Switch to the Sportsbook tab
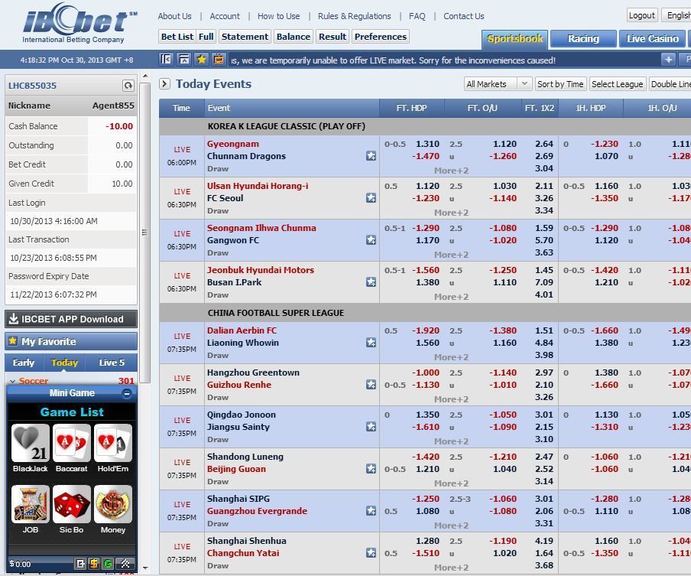691x576 pixels. (514, 39)
